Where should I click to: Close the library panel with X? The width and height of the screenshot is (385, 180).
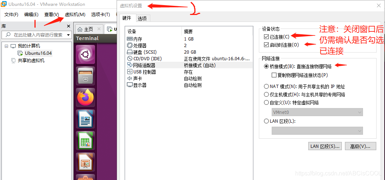click(69, 26)
